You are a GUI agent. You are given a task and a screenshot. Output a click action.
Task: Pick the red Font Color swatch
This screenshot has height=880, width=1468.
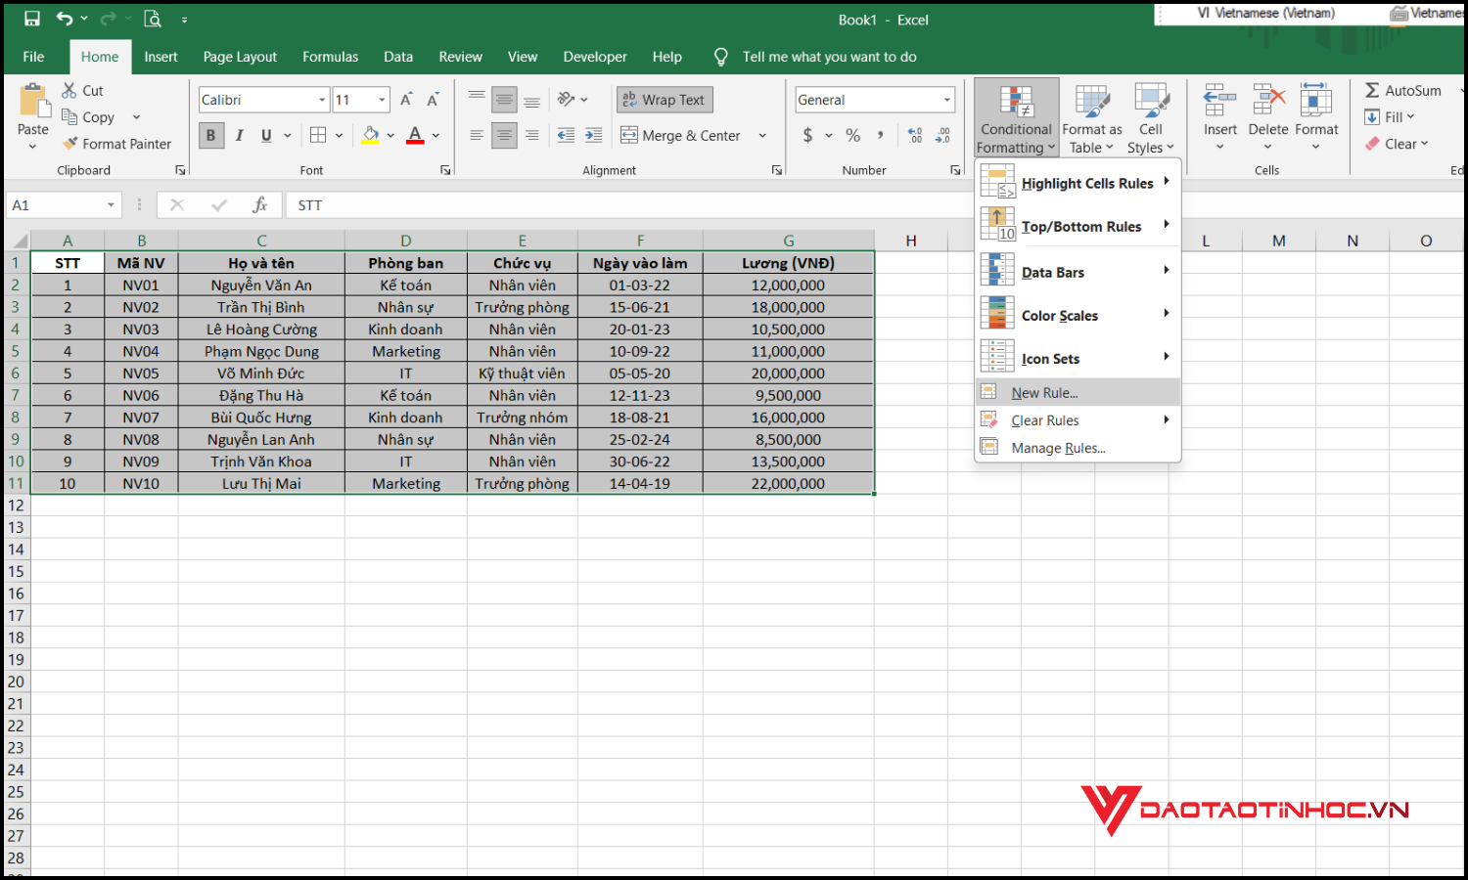tap(414, 135)
